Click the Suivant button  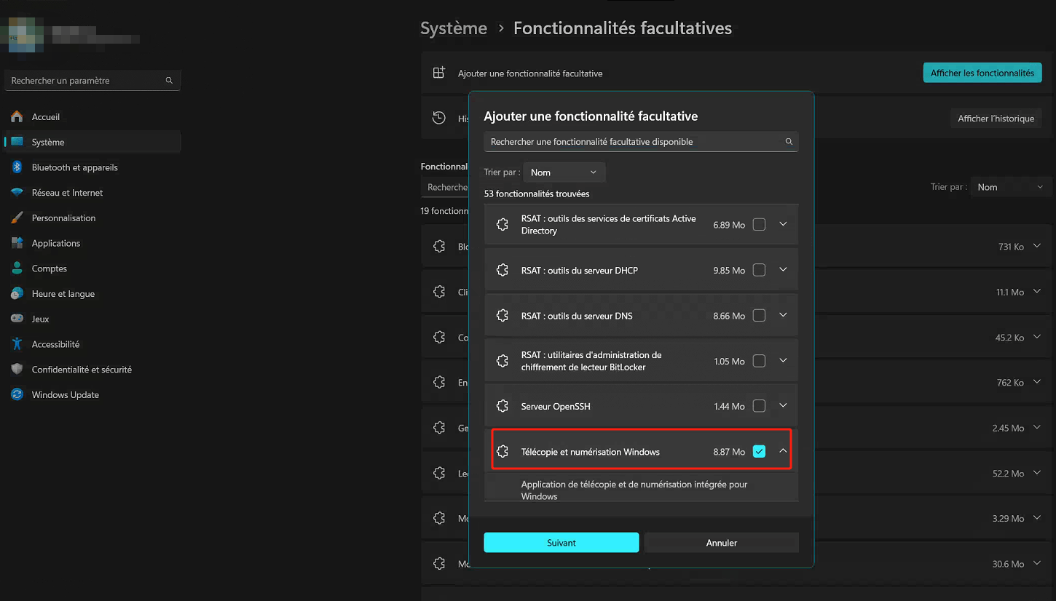point(562,543)
